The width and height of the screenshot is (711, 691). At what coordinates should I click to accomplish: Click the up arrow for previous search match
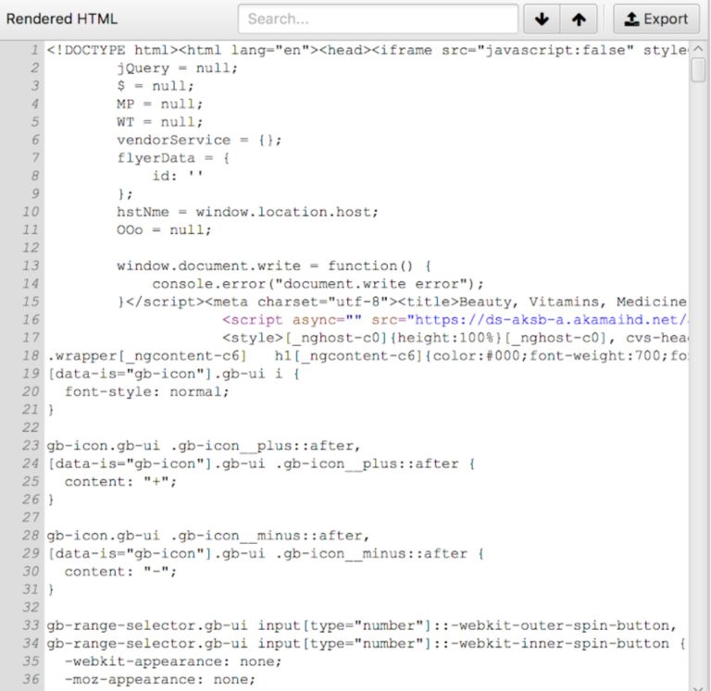click(579, 19)
